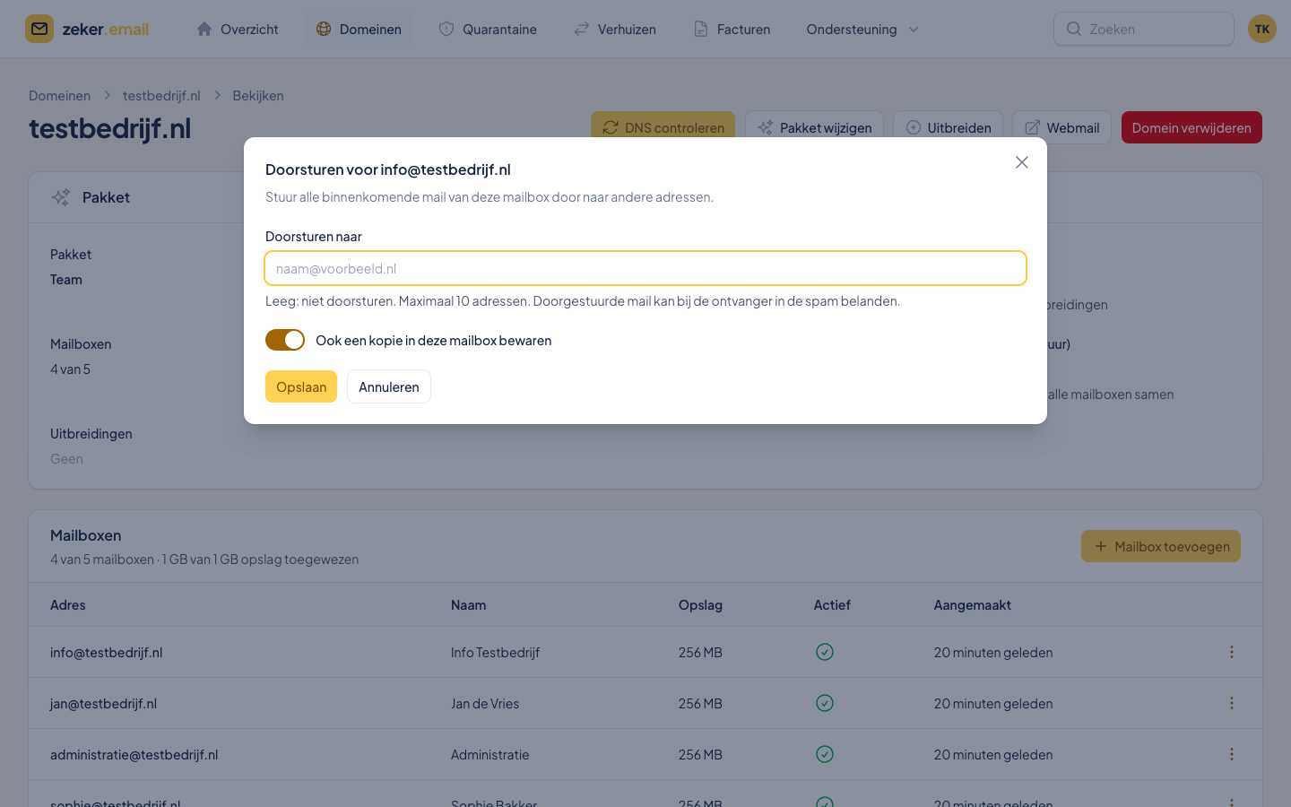This screenshot has width=1291, height=807.
Task: Click active checkmark for info@testbedrijf.nl
Action: pos(825,652)
